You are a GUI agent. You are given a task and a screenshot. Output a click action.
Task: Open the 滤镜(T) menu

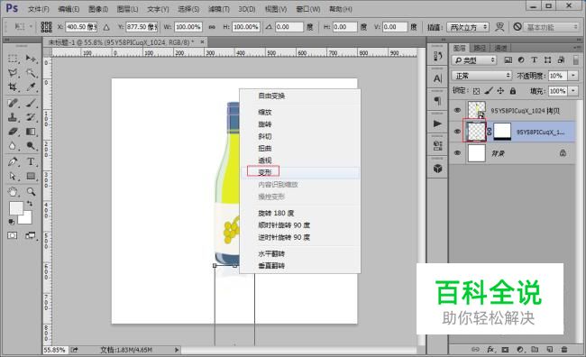click(x=219, y=9)
